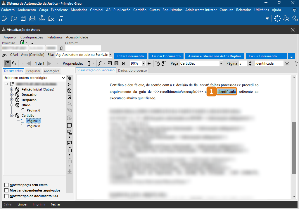Image resolution: width=299 pixels, height=209 pixels.
Task: Click the fit page icon
Action: pos(117,63)
